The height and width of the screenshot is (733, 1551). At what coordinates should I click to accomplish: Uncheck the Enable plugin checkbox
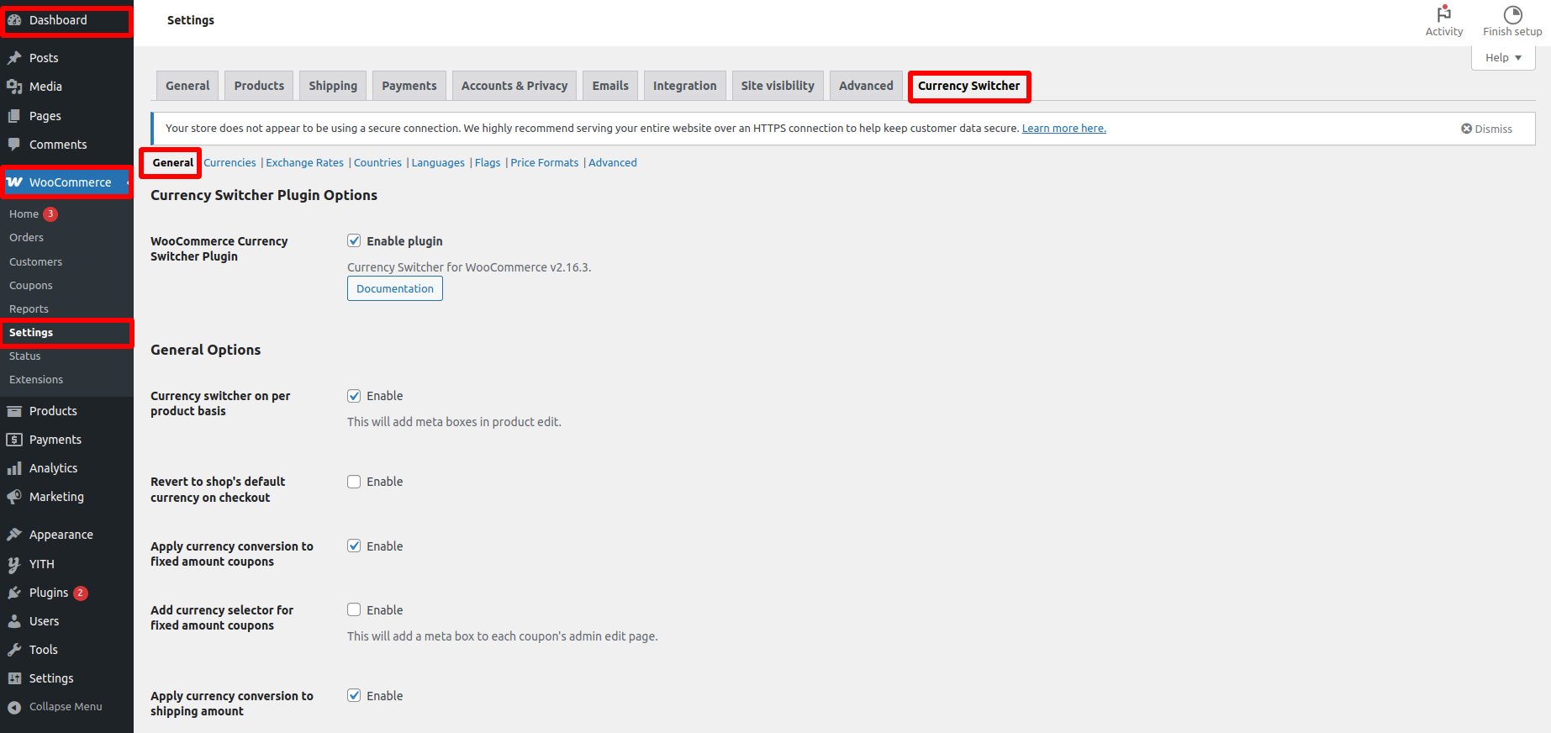[x=354, y=241]
